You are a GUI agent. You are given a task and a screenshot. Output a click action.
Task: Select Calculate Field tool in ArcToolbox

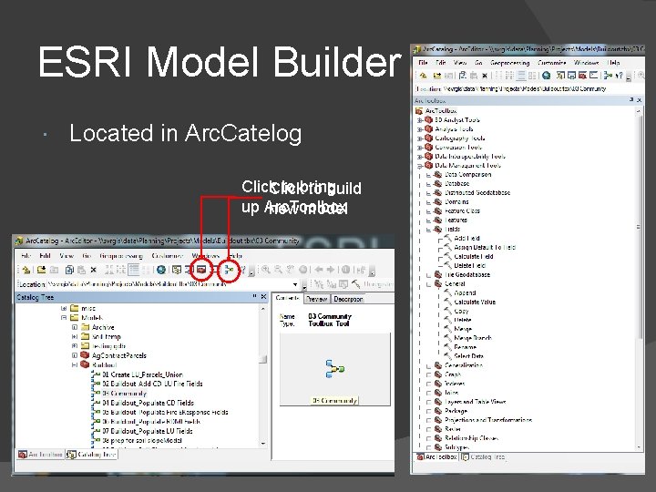[x=474, y=256]
